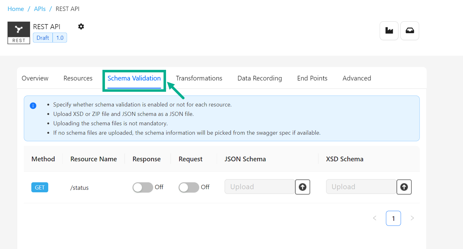
Task: Click the JSON Schema upload arrow icon
Action: (x=302, y=187)
